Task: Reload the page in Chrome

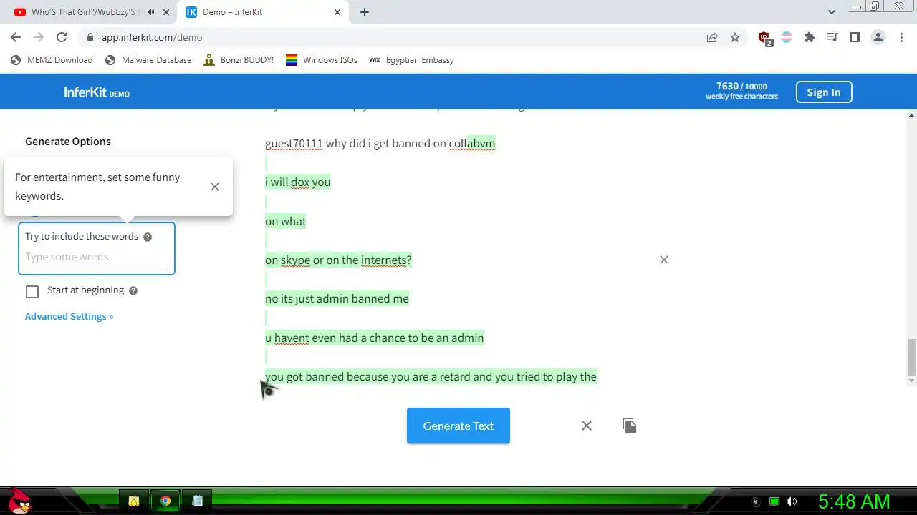Action: [62, 37]
